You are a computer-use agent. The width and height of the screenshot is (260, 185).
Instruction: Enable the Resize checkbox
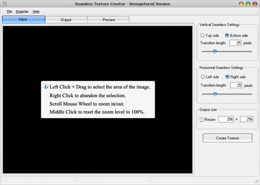[x=202, y=119]
